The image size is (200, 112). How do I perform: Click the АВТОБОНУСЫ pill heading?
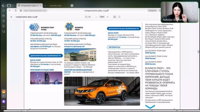click(124, 47)
